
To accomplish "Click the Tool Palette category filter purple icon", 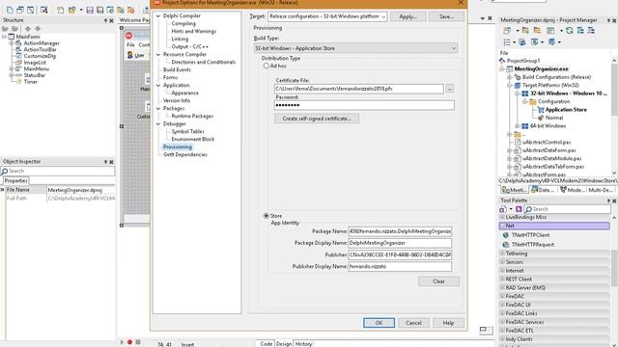I will click(519, 209).
